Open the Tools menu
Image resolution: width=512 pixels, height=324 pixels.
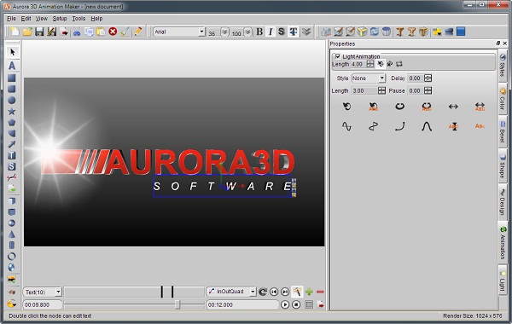tap(79, 19)
